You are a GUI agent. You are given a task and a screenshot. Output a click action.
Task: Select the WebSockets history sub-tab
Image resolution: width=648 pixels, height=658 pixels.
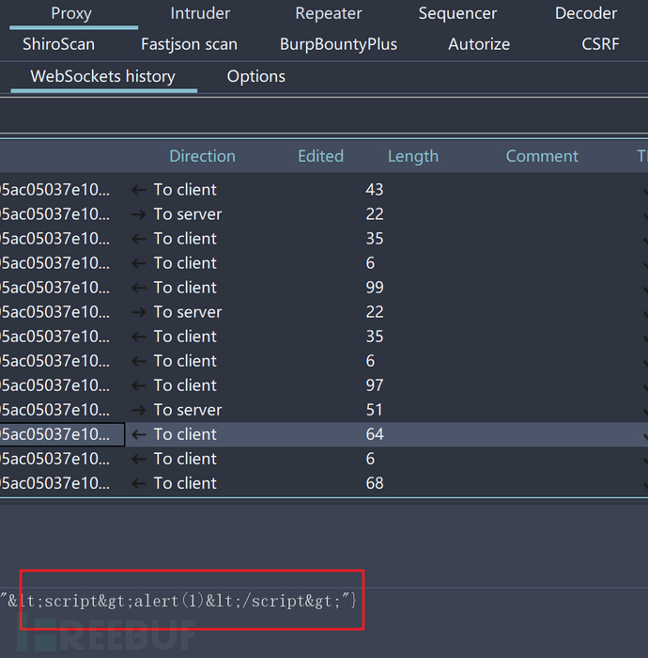click(x=102, y=76)
